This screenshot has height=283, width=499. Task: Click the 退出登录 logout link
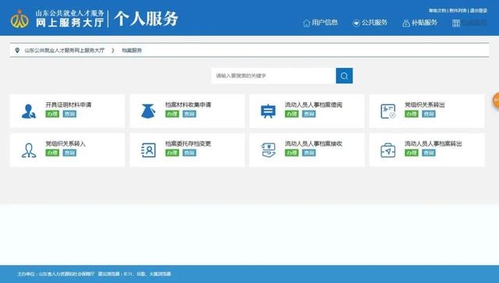click(479, 10)
